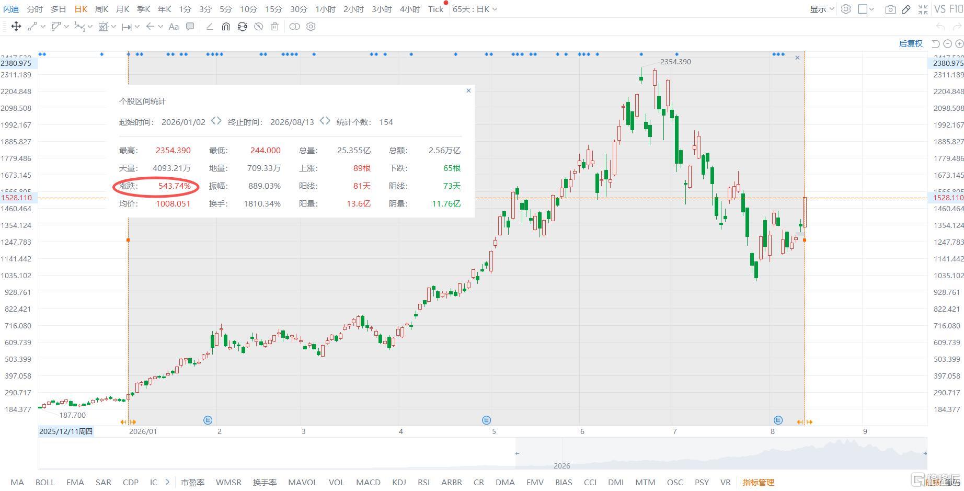Expand the 65天:日K period dropdown
This screenshot has height=491, width=964.
[x=475, y=9]
